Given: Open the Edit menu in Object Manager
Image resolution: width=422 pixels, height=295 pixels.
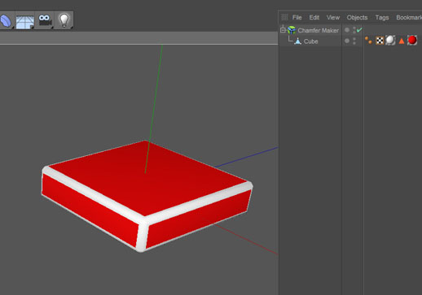Looking at the screenshot, I should [314, 17].
